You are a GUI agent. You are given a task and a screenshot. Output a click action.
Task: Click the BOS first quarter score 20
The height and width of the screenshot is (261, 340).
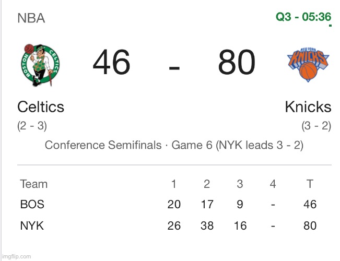coord(174,205)
